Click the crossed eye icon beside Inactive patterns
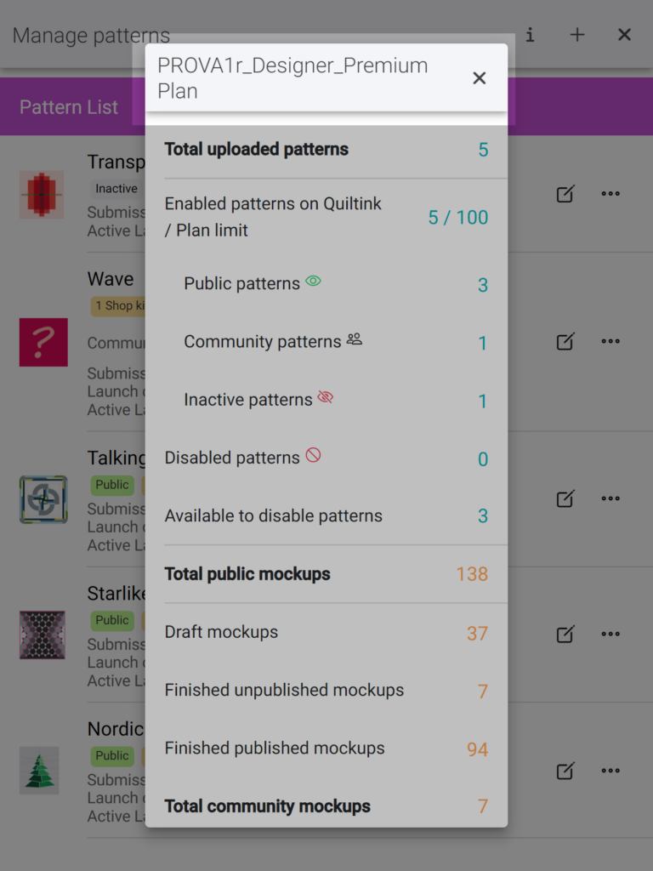 326,397
